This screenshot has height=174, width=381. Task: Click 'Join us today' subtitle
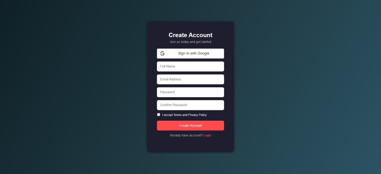tap(179, 42)
